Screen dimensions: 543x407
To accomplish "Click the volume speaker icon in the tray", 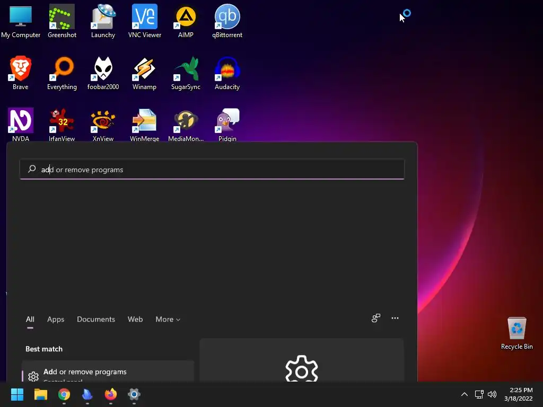I will tap(492, 394).
